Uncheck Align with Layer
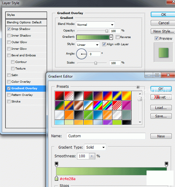This screenshot has width=175, height=187. (104, 44)
